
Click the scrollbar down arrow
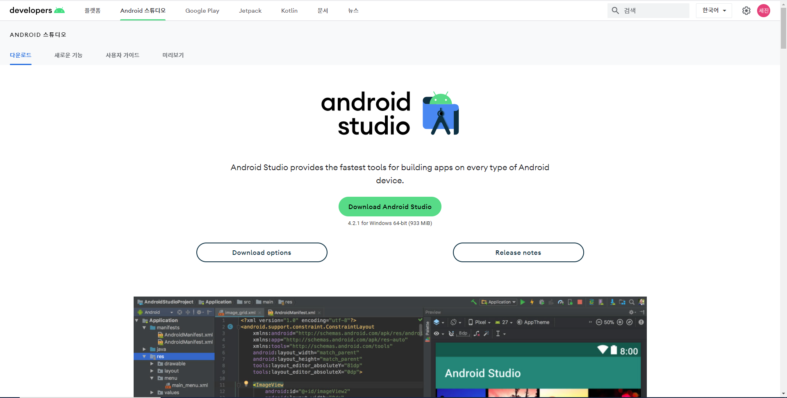pos(783,394)
